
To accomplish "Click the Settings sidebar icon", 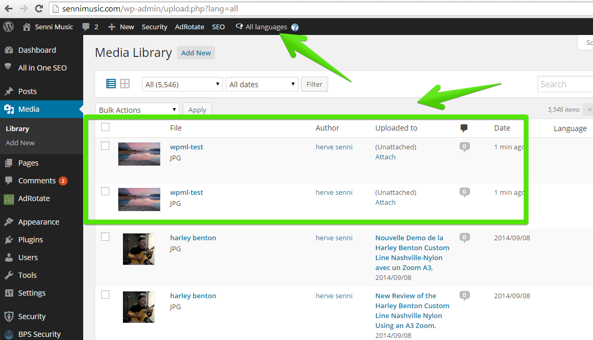I will click(x=9, y=293).
